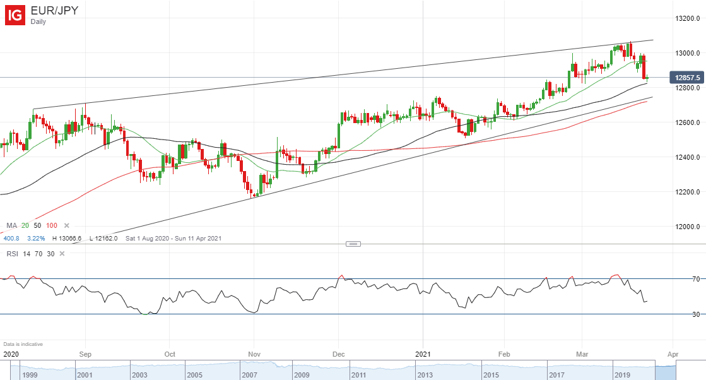Image resolution: width=706 pixels, height=380 pixels.
Task: Jump to 2001 in the history navigator
Action: point(85,374)
